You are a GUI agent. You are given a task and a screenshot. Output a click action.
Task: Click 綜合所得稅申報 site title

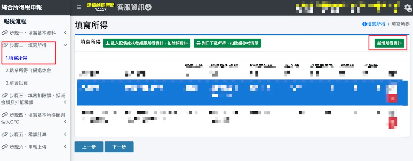tap(22, 7)
